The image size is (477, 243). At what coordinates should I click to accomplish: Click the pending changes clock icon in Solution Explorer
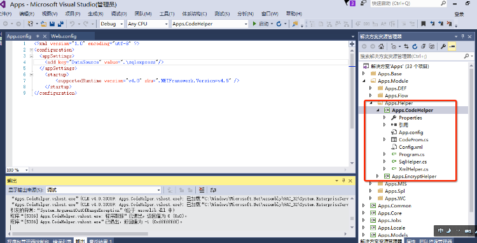click(394, 46)
